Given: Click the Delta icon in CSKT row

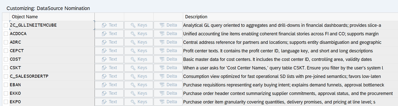Looking at the screenshot, I should [162, 68].
